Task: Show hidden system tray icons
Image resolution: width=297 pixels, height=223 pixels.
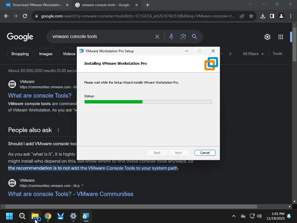Action: [x=234, y=216]
